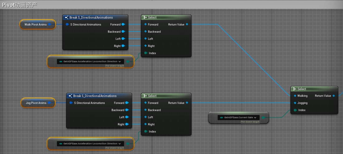Click upper S Directional Animations input pin

click(67, 25)
